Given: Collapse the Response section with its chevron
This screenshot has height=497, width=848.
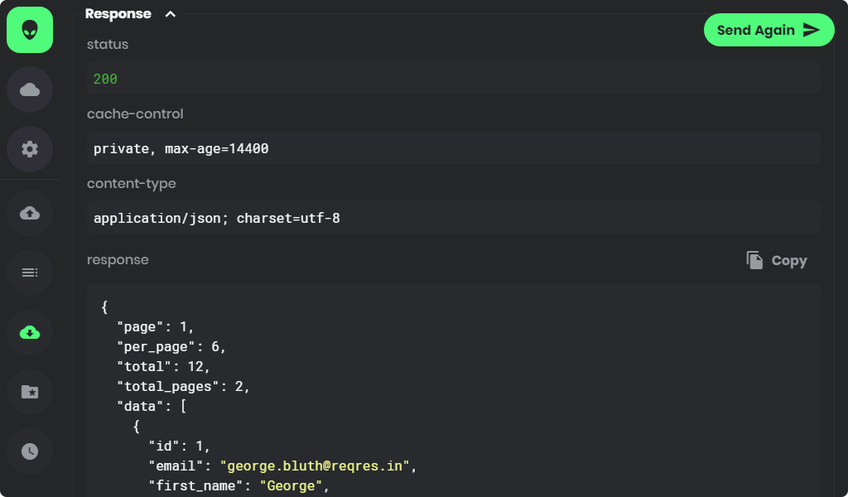Looking at the screenshot, I should click(170, 14).
